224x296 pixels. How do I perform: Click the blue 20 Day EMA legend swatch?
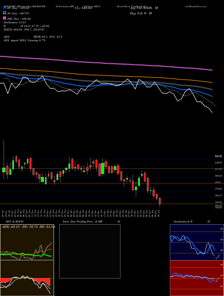click(4, 8)
